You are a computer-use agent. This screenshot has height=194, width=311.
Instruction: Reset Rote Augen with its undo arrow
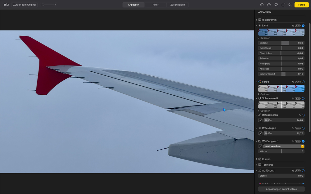pyautogui.click(x=293, y=128)
